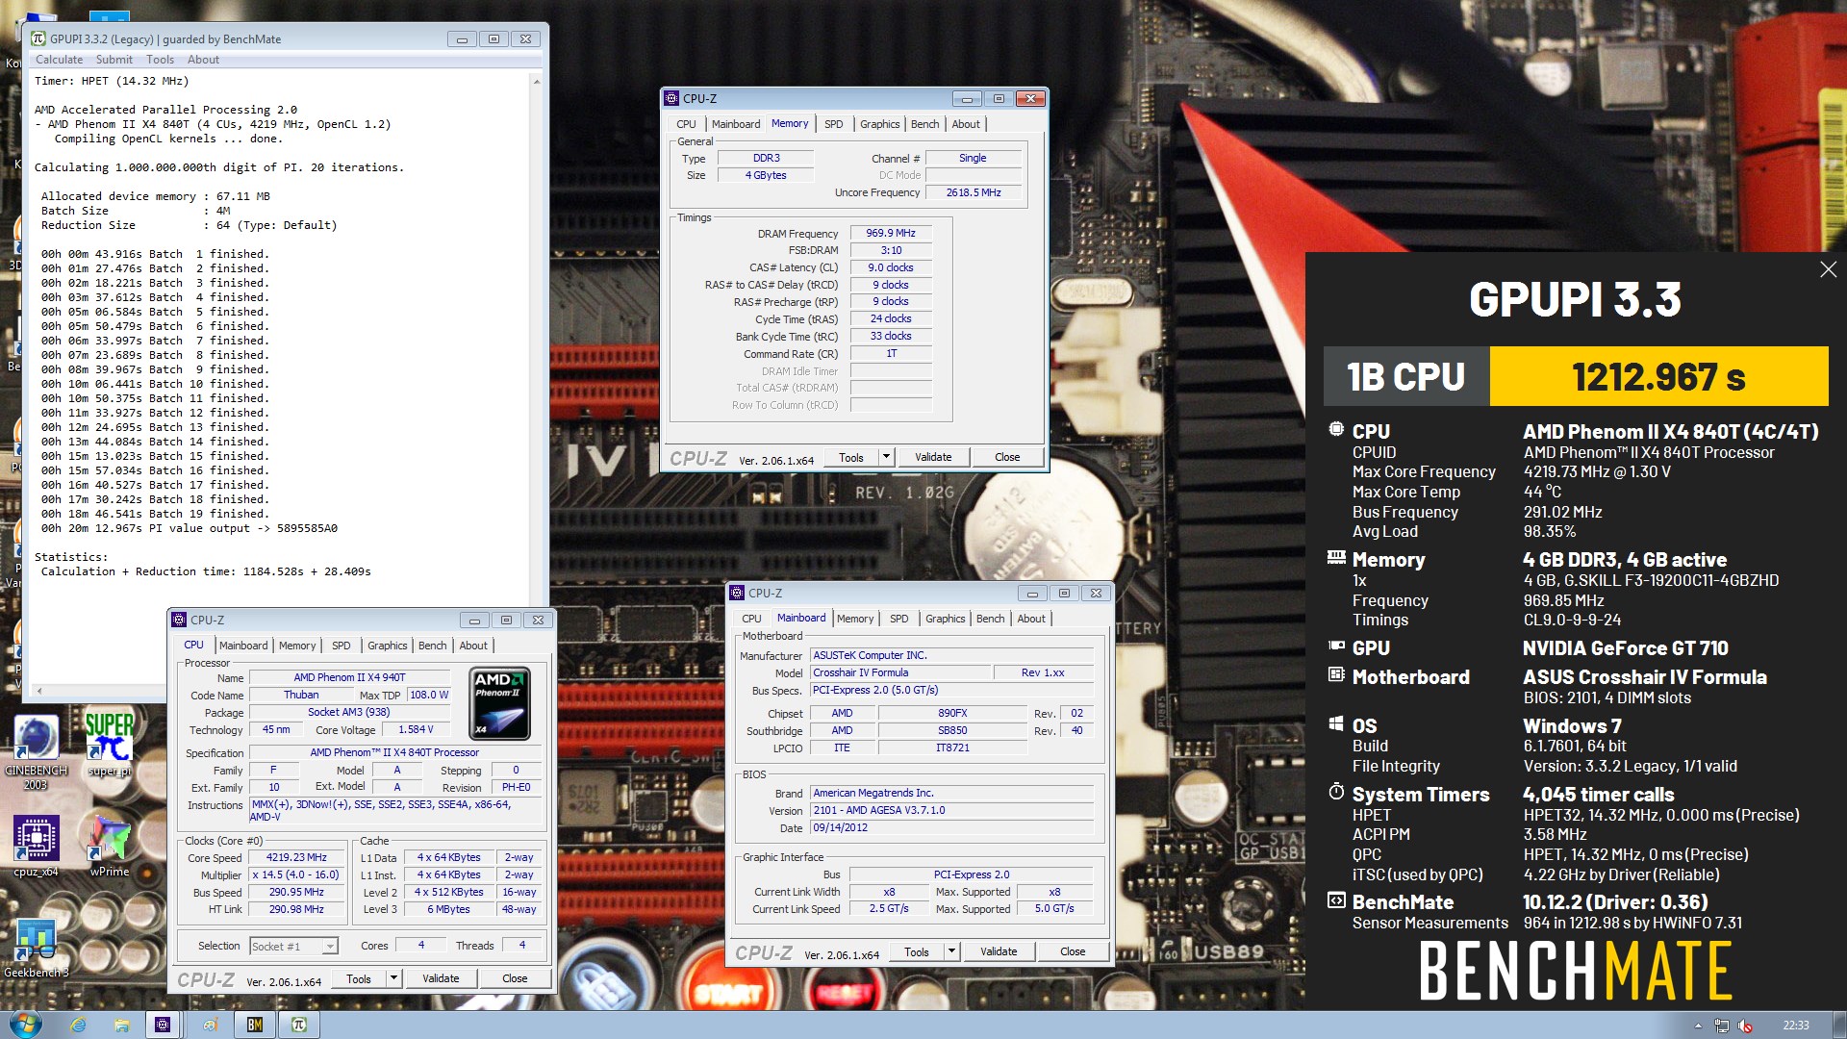Screen dimensions: 1847x1039
Task: Click the taskbar clock showing 22:33
Action: click(x=1795, y=1026)
